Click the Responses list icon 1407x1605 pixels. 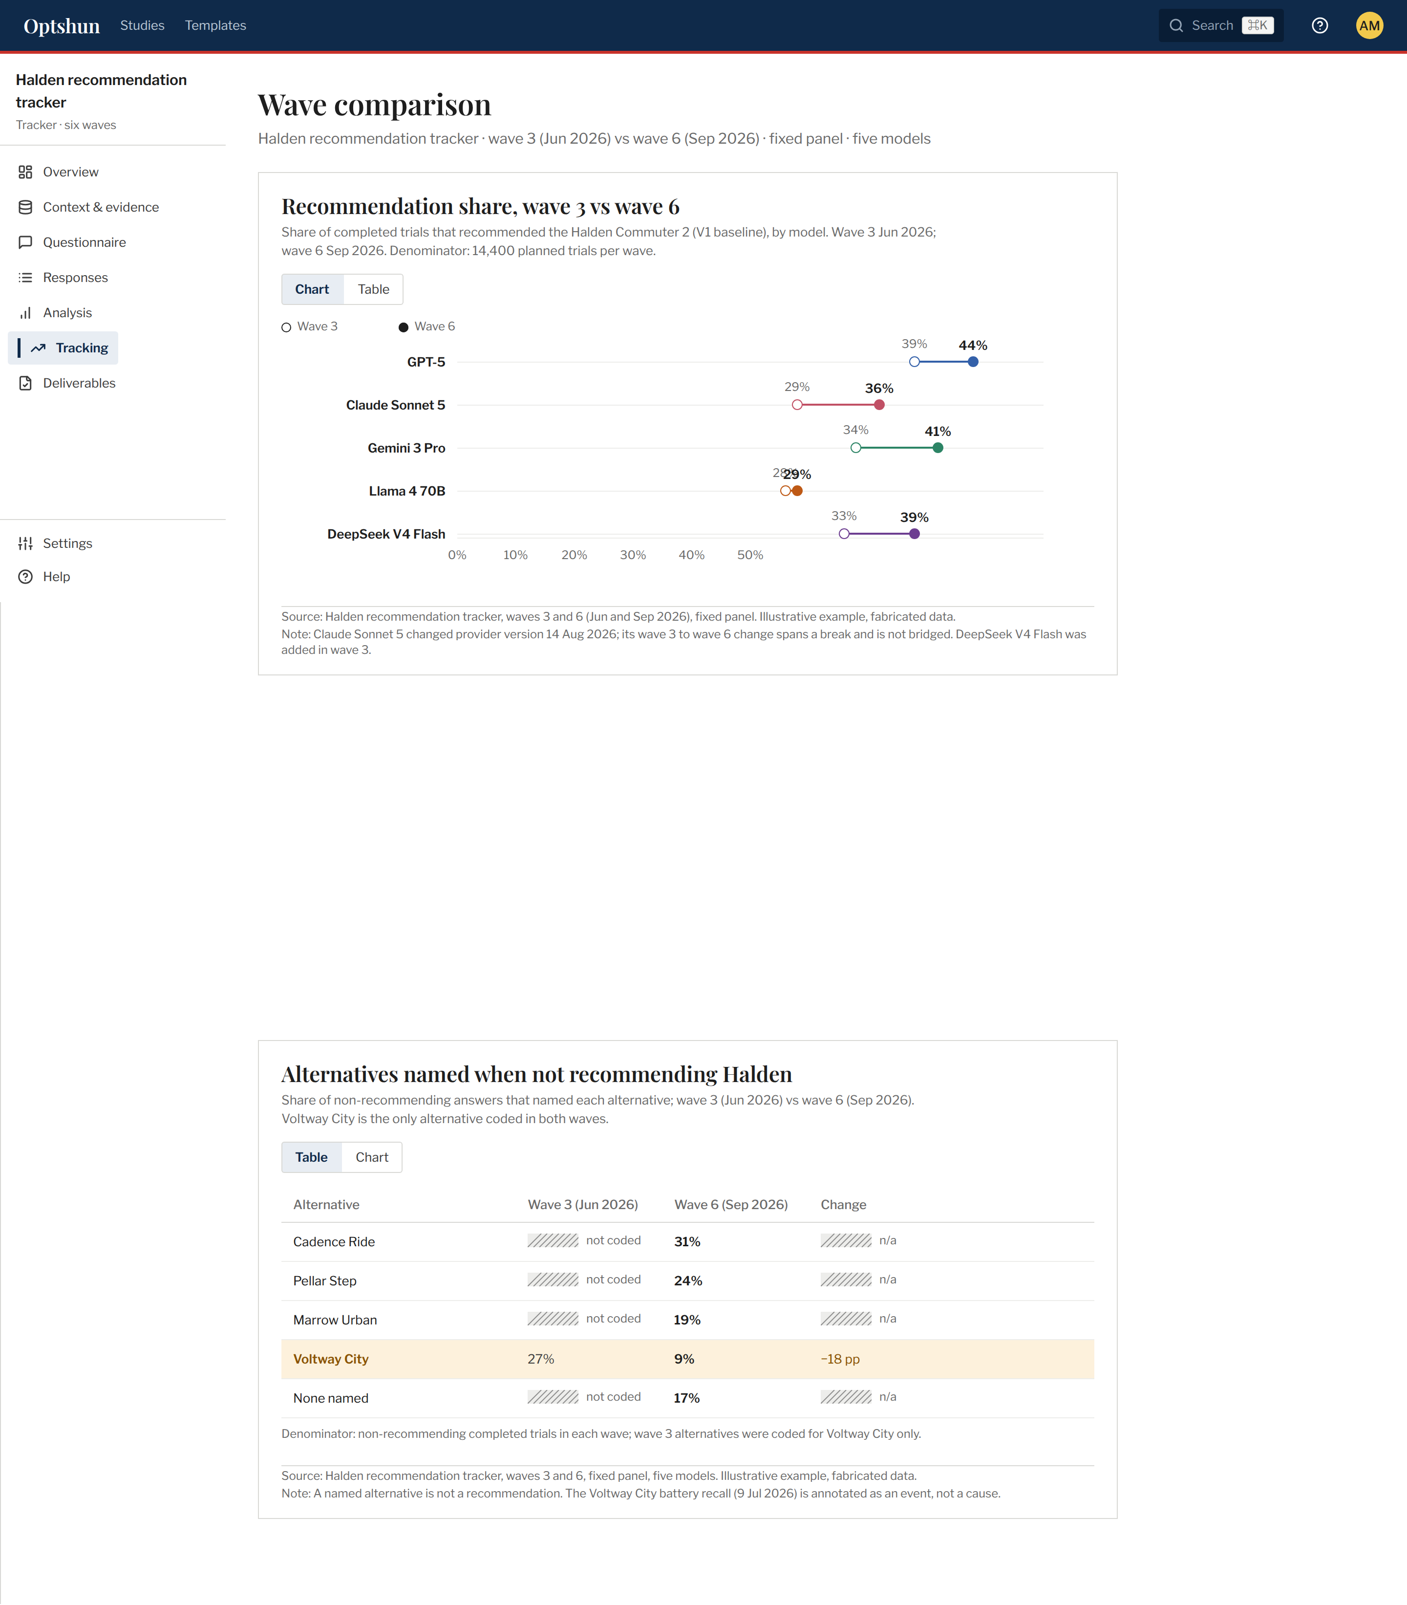point(25,278)
